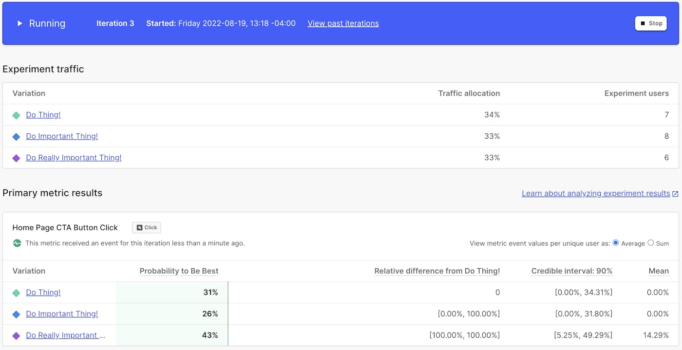The width and height of the screenshot is (682, 350).
Task: Click the external link icon beside Learn link
Action: tap(675, 194)
